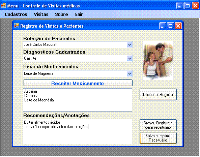
Task: Click the main Menu window app icon
Action: [3, 6]
